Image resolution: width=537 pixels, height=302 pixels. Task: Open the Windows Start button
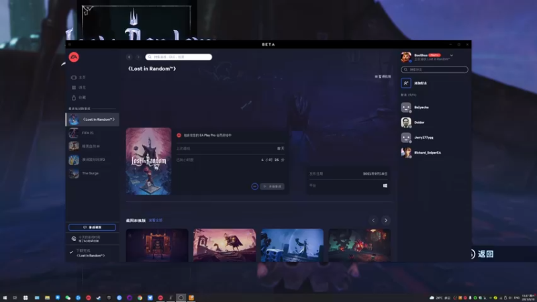(5, 297)
